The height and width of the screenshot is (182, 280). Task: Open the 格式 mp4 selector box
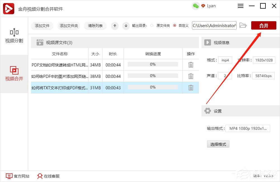225,60
